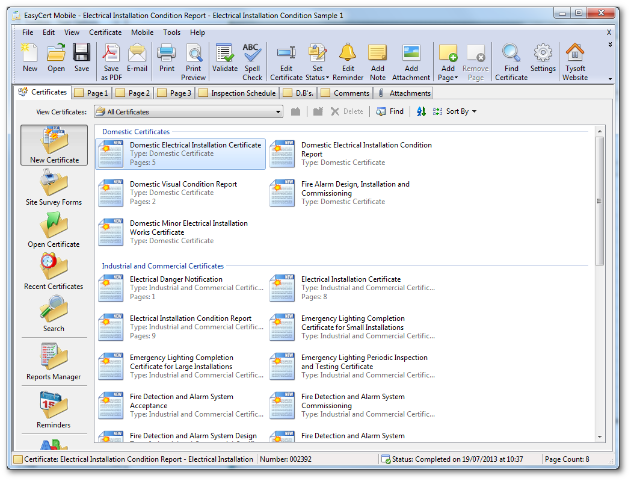The height and width of the screenshot is (481, 631).
Task: Switch to the Page 2 tab
Action: pyautogui.click(x=133, y=93)
